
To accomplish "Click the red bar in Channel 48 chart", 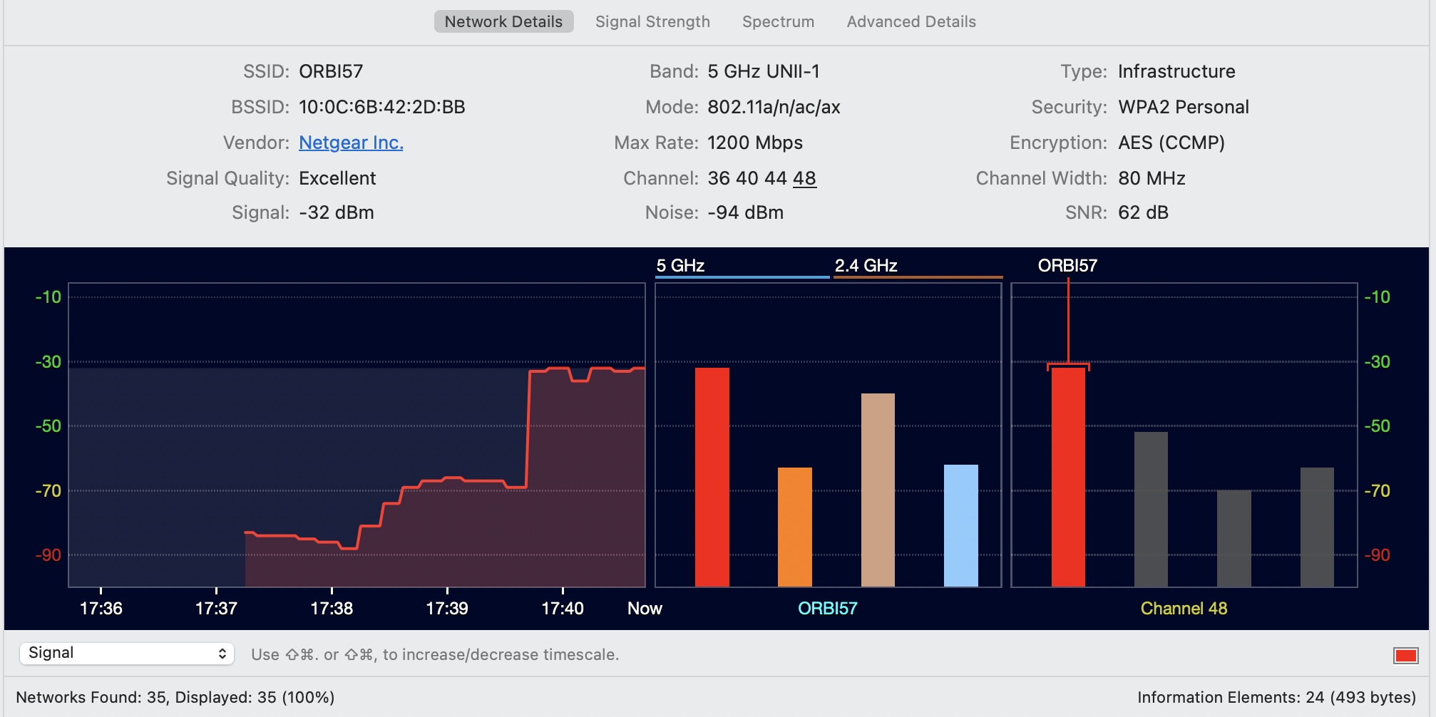I will (1068, 476).
